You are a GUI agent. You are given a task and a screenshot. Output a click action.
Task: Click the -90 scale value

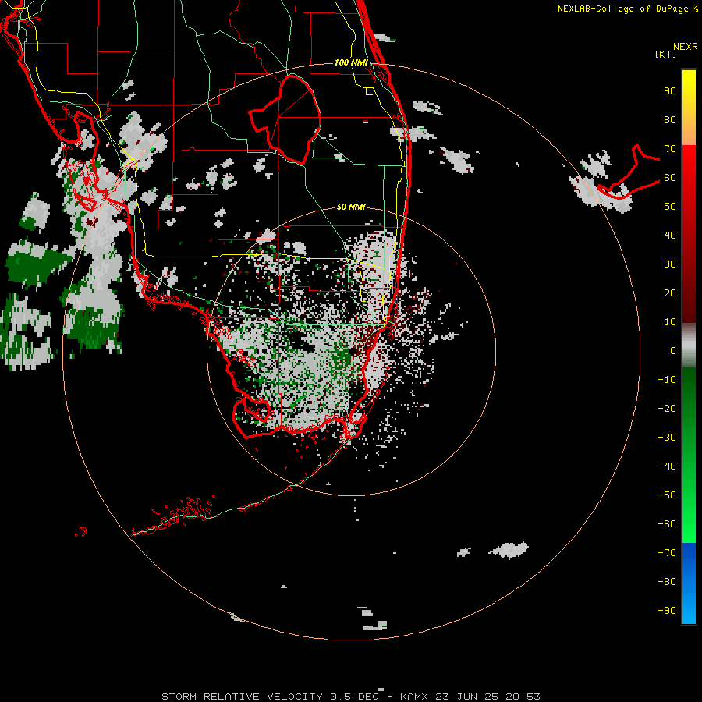pos(667,611)
